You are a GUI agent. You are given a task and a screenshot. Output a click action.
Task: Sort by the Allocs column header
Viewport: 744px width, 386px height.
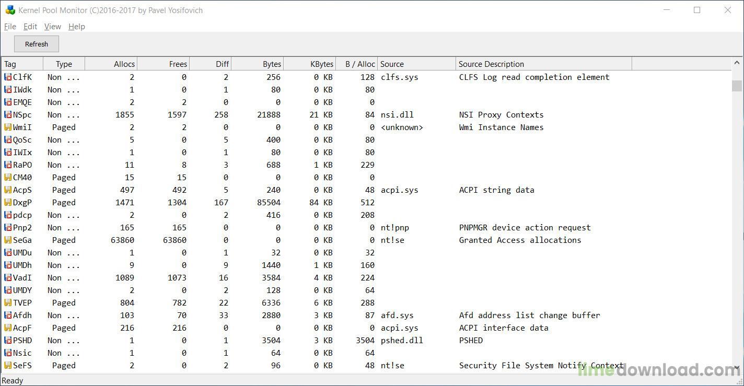[x=111, y=64]
